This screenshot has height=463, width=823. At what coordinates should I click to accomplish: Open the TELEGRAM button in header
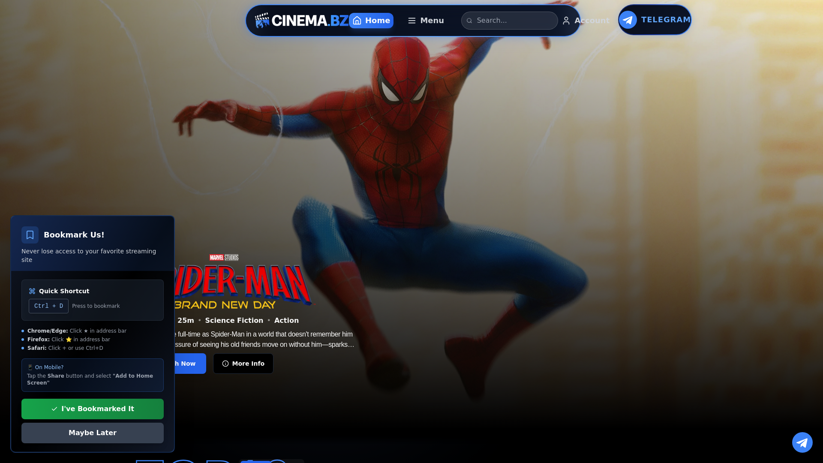coord(655,20)
